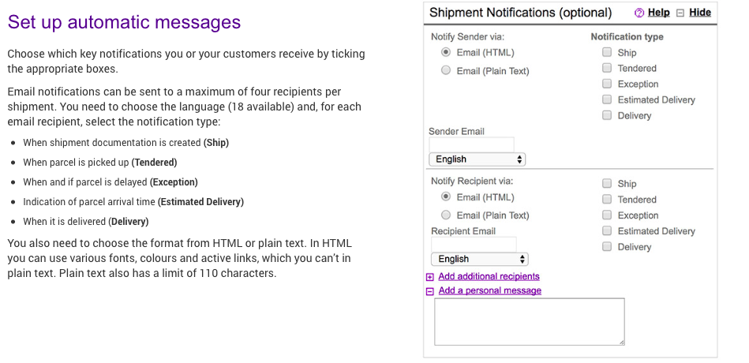
Task: Tick recipient Delivery notification checkbox
Action: [x=607, y=246]
